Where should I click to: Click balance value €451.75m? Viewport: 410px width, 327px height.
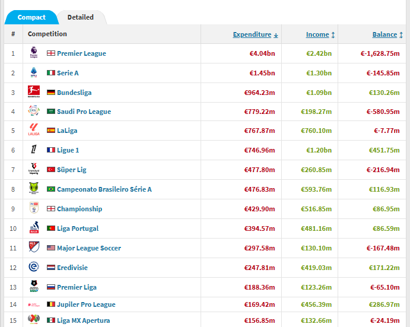(x=384, y=150)
